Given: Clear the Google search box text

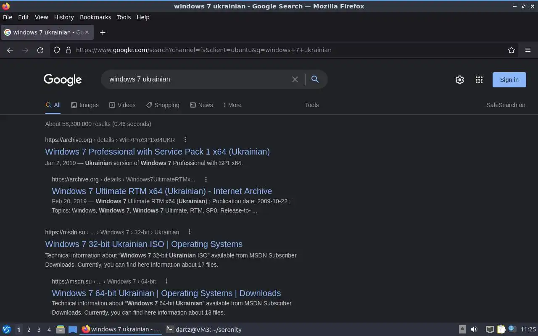Looking at the screenshot, I should point(295,79).
